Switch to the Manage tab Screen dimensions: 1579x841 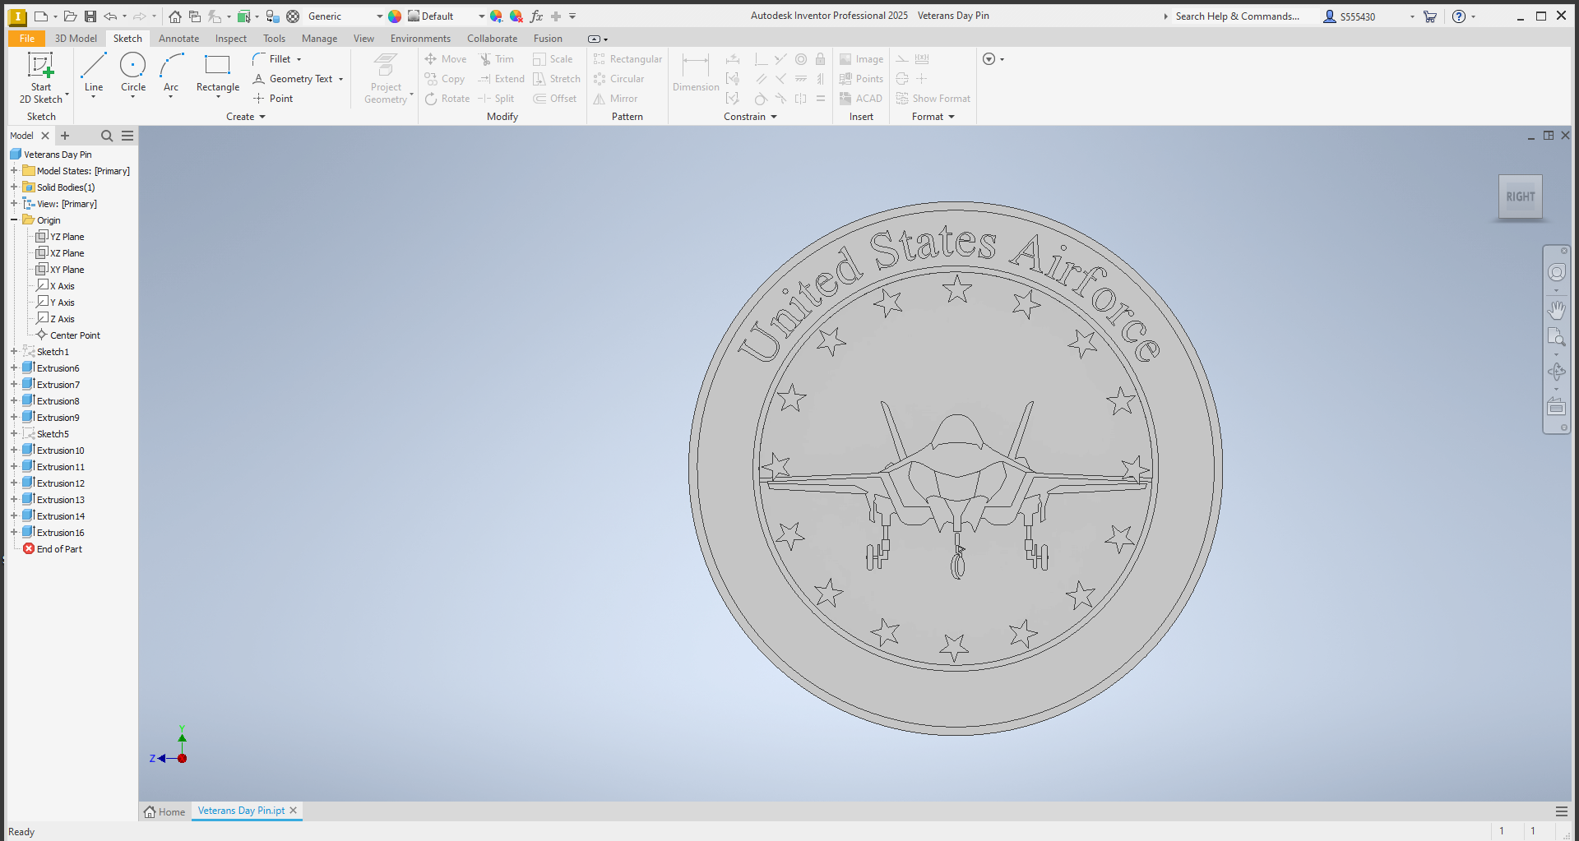pos(319,39)
